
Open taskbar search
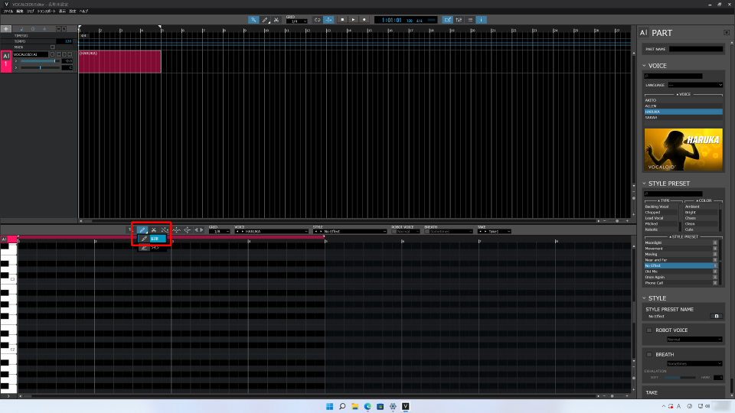342,406
